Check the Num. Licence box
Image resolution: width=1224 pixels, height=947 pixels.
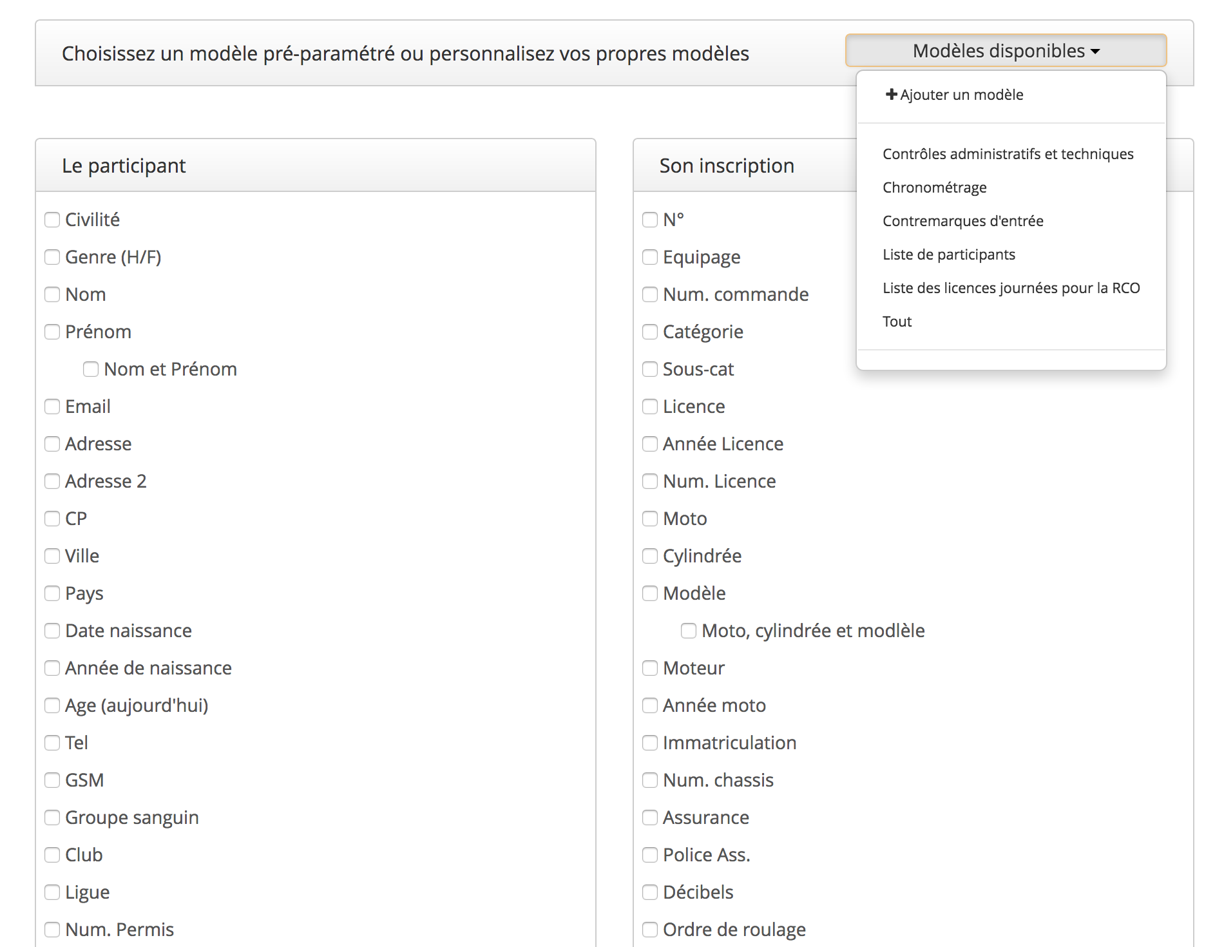pyautogui.click(x=650, y=481)
